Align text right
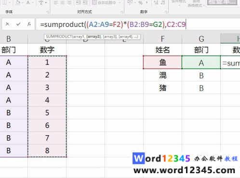The width and height of the screenshot is (240, 178). 69,2
